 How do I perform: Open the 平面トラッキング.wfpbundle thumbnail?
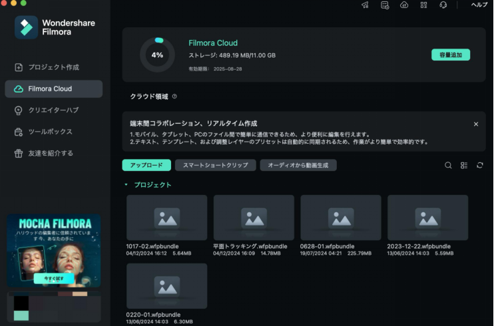click(x=254, y=218)
